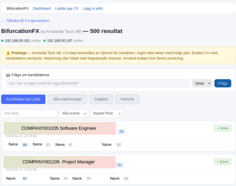Open the Deep mode dropdown

point(202,83)
